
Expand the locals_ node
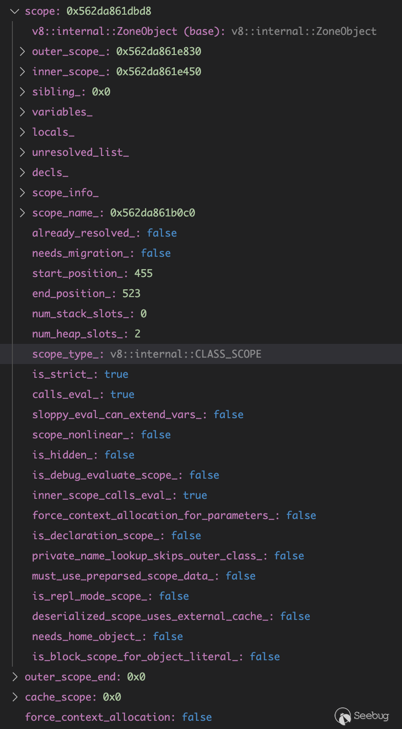click(22, 132)
